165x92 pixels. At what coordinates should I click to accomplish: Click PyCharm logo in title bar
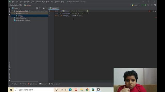[10, 2]
